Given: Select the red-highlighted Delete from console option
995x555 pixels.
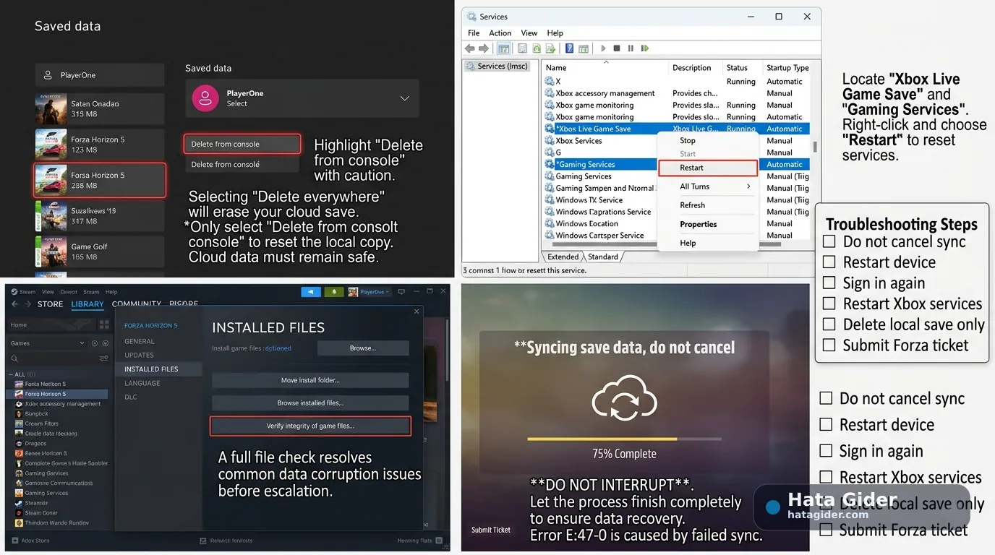Looking at the screenshot, I should coord(242,144).
